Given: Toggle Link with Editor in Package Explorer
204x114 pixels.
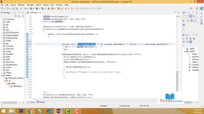Looking at the screenshot, I should point(19,16).
